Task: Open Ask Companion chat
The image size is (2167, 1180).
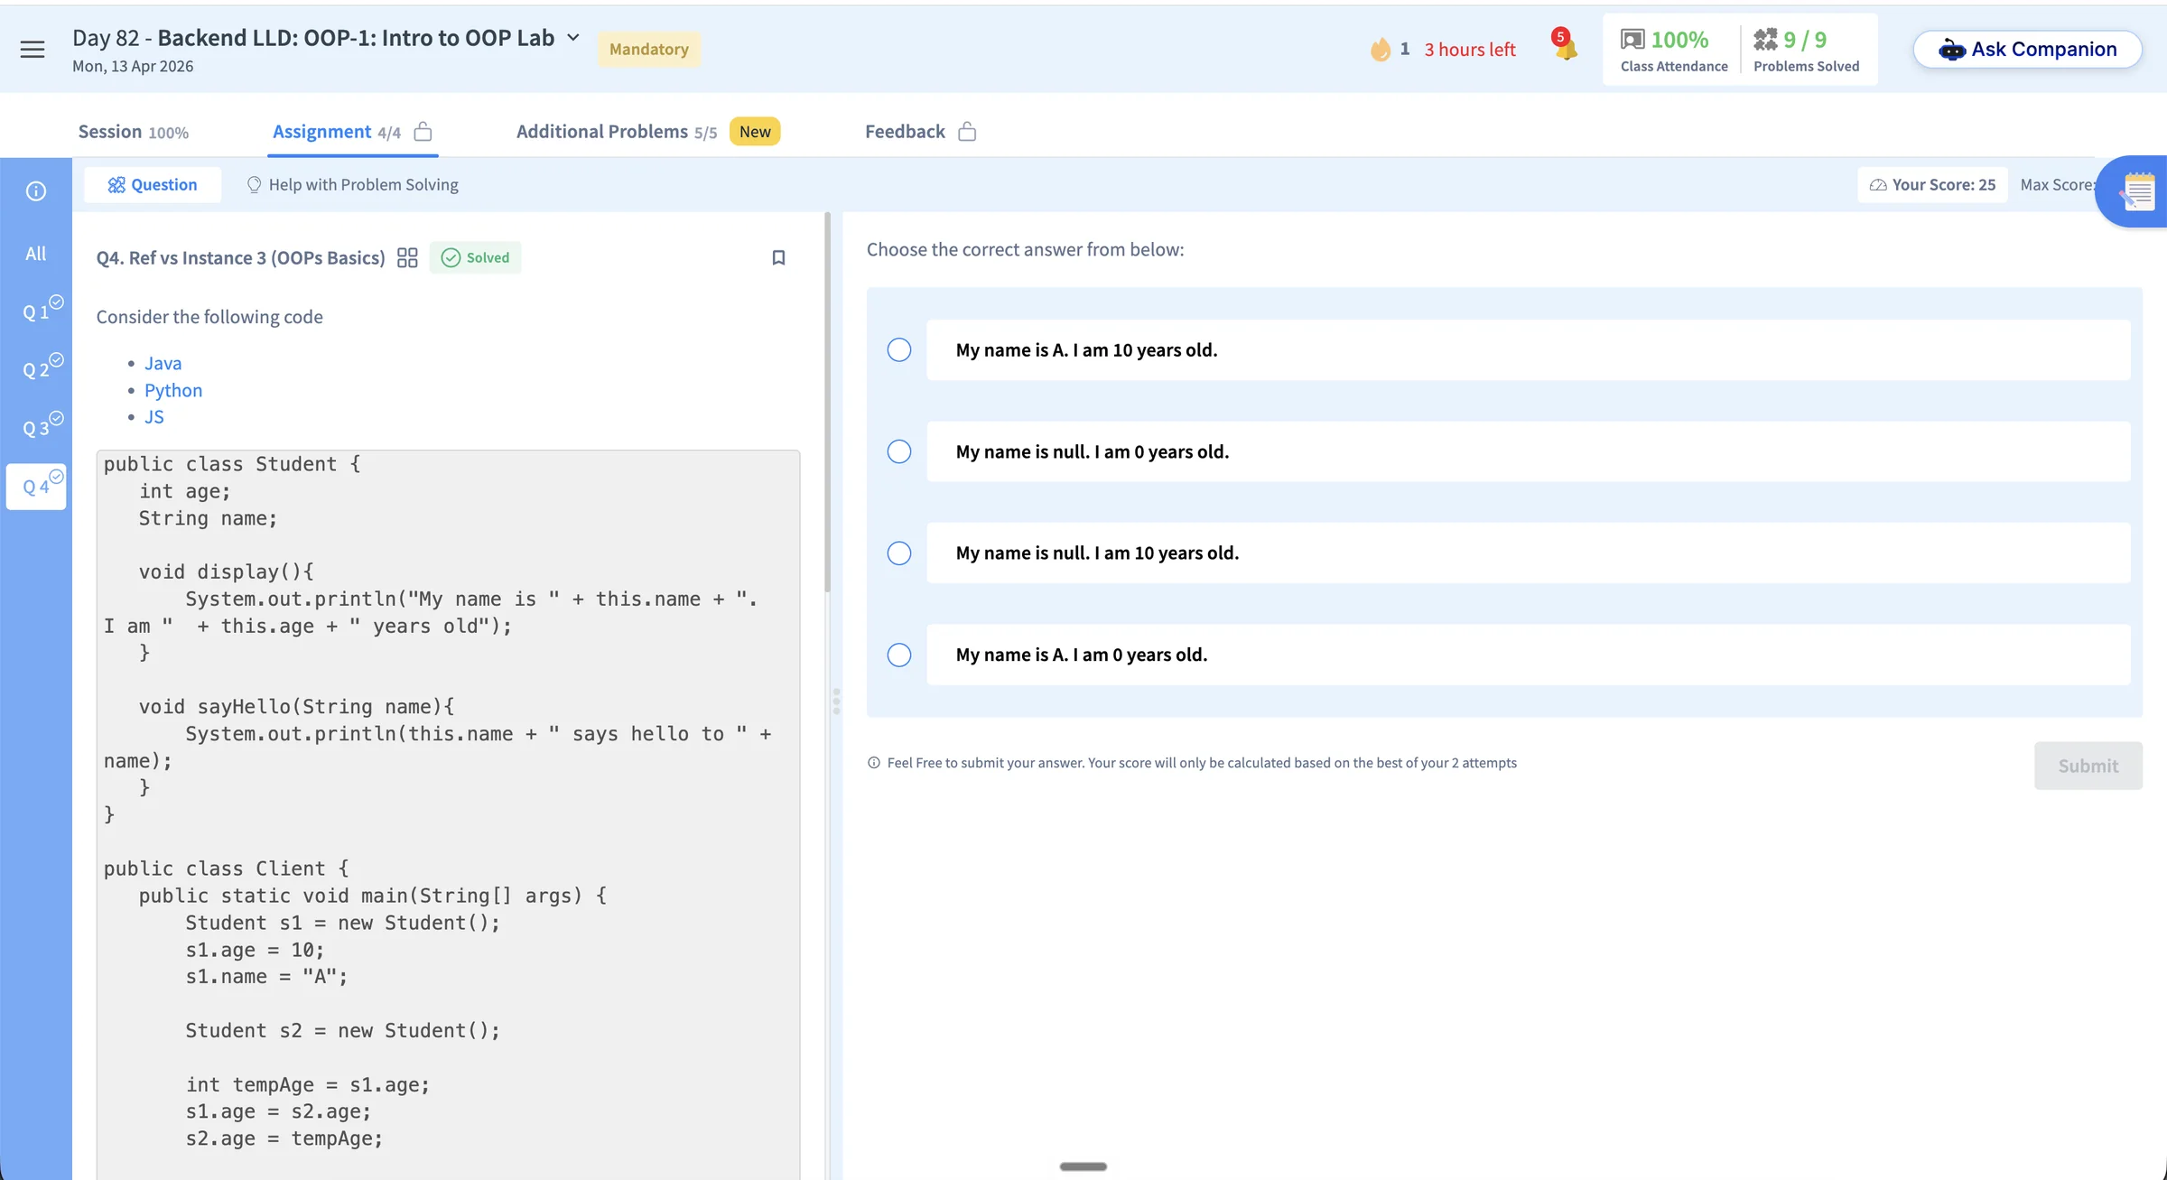Action: [2027, 50]
